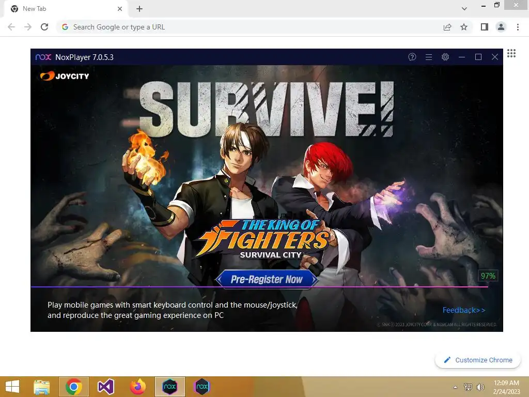Click the NoxPlayer loading progress bar
Screen dimensions: 529x397
[259, 287]
